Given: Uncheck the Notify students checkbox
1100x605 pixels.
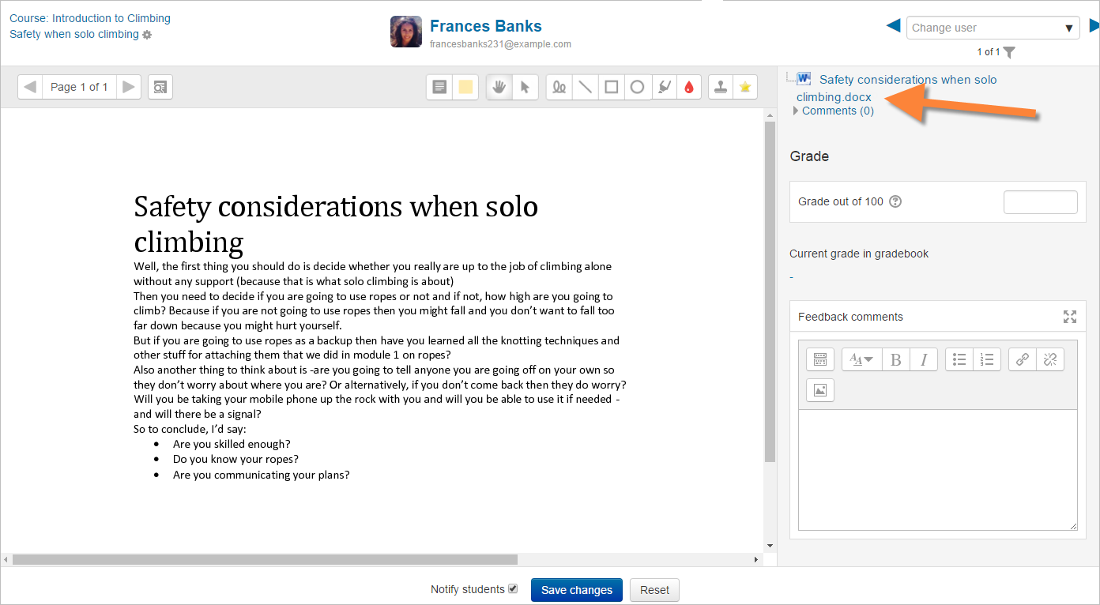Looking at the screenshot, I should tap(513, 588).
